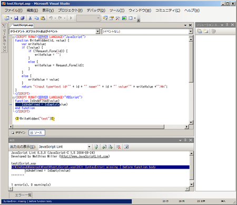Collapse the JavaScript SCRIPT block outline
Image resolution: width=237 pixels, height=205 pixels.
[x=13, y=37]
